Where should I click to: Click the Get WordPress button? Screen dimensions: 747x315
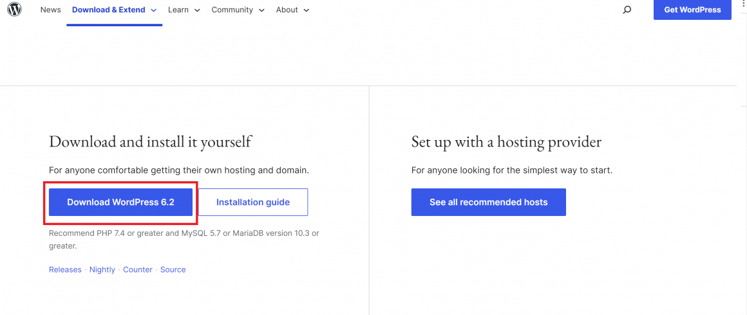692,10
